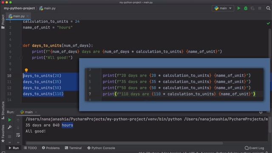Click the Project folder icon in sidebar
This screenshot has height=153, width=272.
[x=3, y=27]
